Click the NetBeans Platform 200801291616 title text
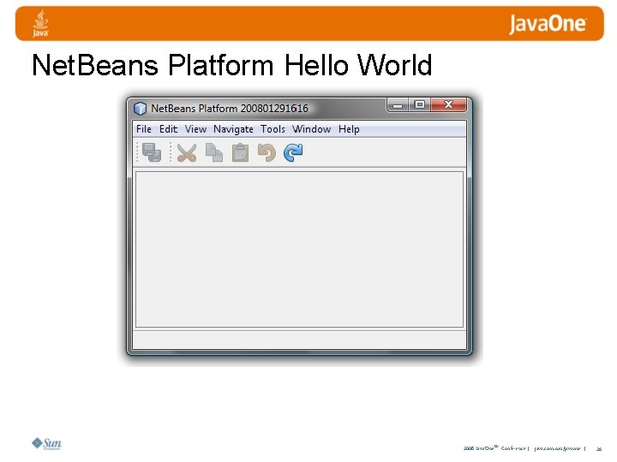This screenshot has width=617, height=462. pyautogui.click(x=230, y=109)
